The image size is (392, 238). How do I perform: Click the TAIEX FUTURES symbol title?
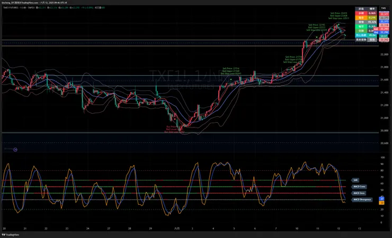(11, 8)
